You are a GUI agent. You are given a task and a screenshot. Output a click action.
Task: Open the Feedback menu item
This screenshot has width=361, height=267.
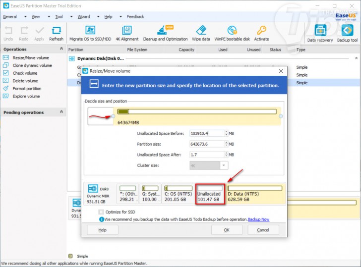coord(135,16)
